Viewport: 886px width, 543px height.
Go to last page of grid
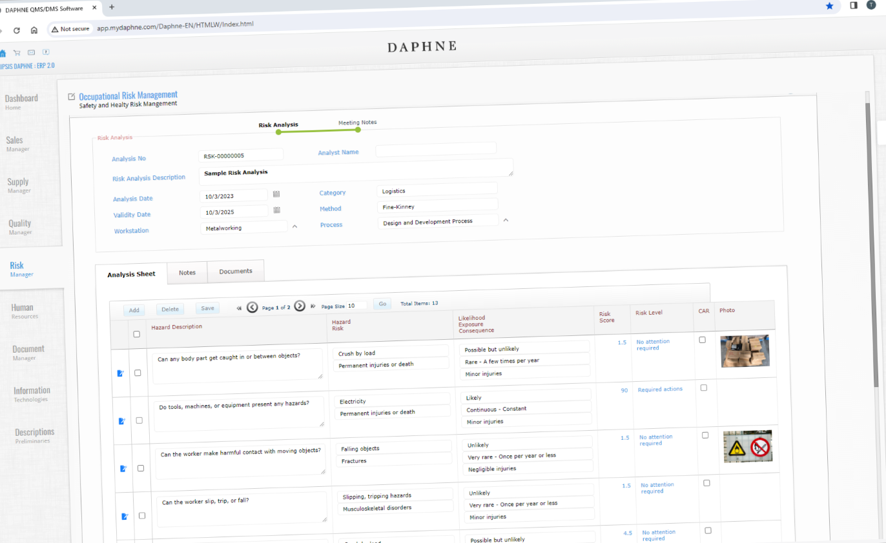click(313, 306)
